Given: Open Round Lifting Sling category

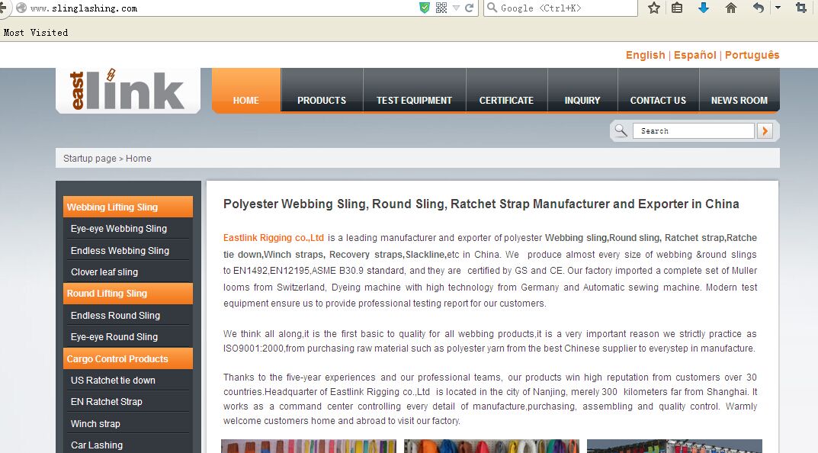Looking at the screenshot, I should (128, 294).
